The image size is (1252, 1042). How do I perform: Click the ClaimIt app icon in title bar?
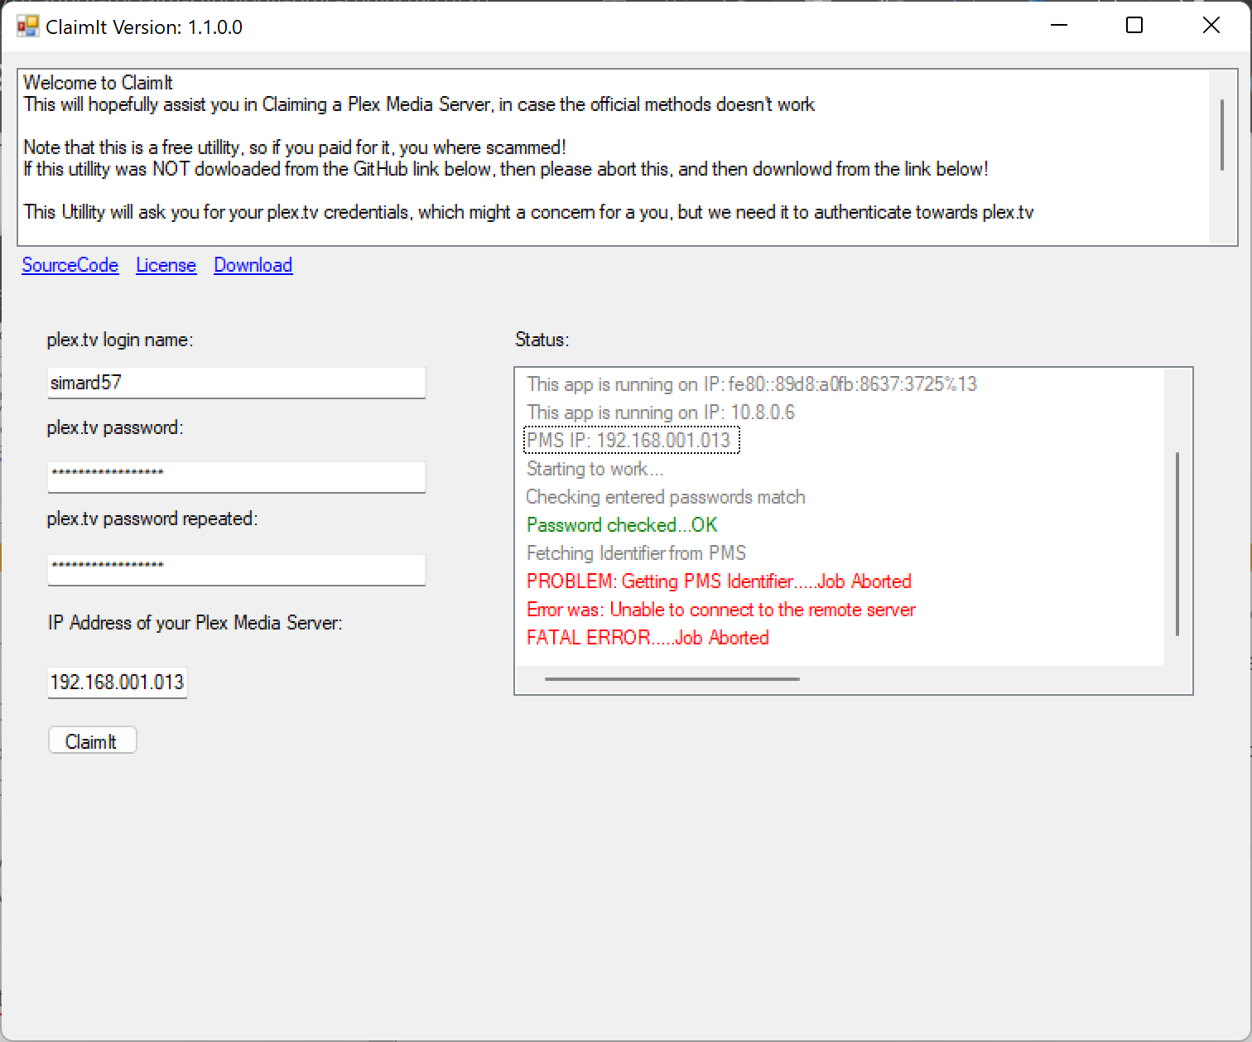27,27
